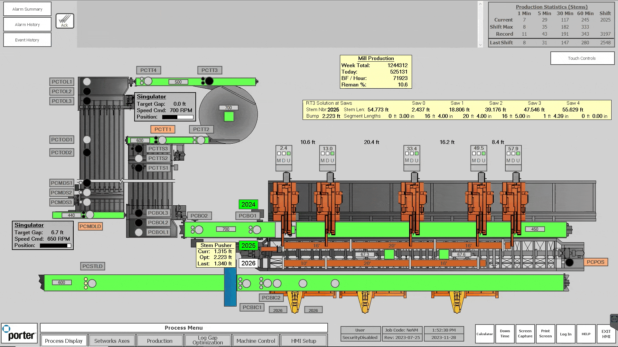Click the Ack alarm acknowledge icon
This screenshot has height=347, width=618.
pyautogui.click(x=65, y=21)
